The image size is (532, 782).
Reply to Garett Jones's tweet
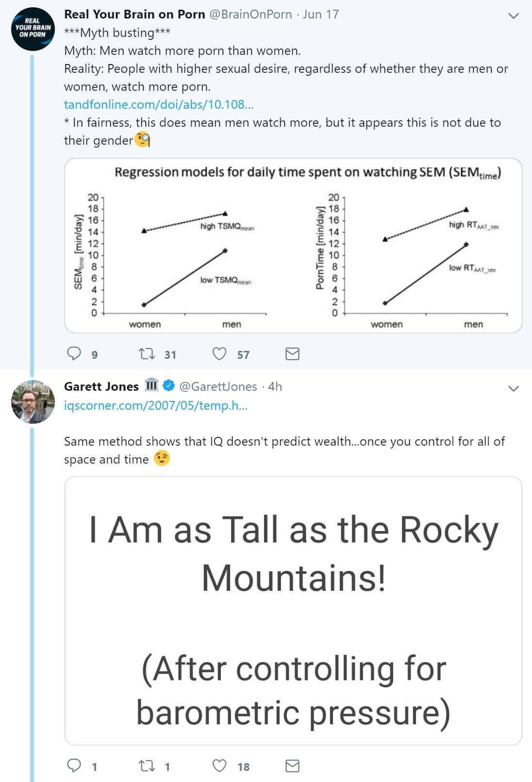point(74,765)
